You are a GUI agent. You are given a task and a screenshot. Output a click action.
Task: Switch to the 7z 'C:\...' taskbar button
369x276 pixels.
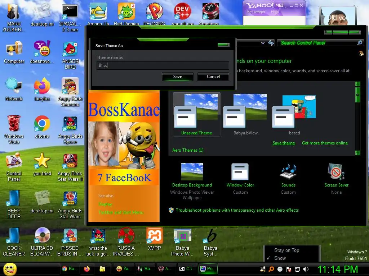tap(187, 269)
